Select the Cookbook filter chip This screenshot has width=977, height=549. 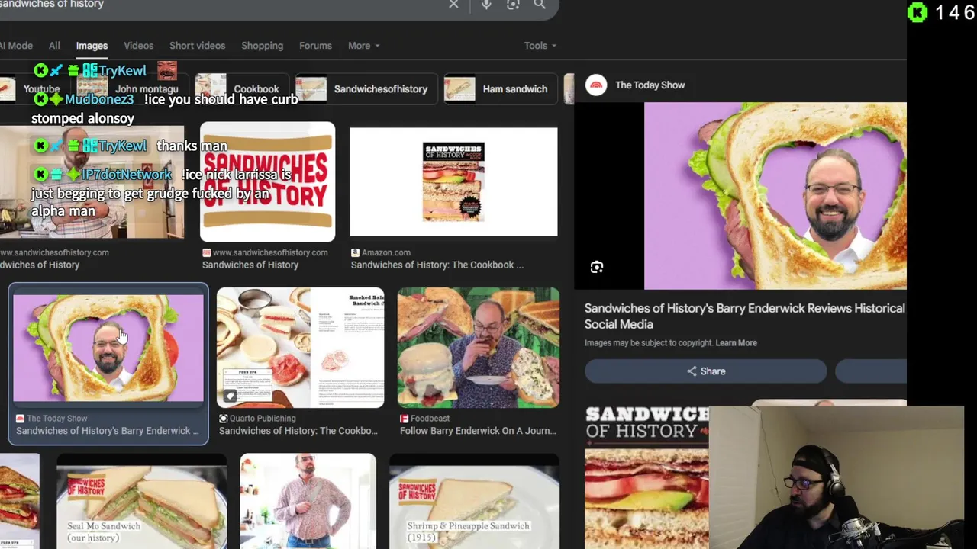click(240, 88)
